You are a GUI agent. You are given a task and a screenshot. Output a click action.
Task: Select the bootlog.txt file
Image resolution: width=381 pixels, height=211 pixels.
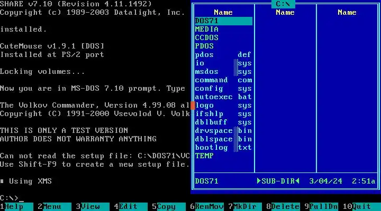(223, 148)
